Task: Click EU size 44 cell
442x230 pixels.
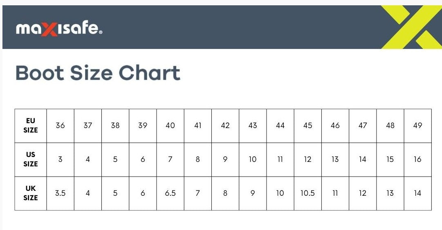Action: coord(280,126)
